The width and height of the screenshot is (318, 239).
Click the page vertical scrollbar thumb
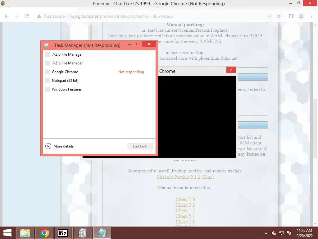point(315,128)
